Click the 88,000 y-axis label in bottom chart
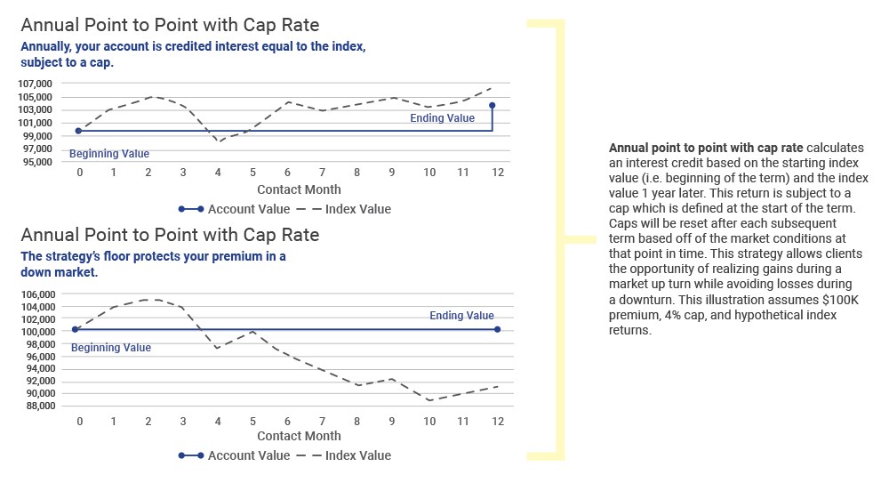 pos(39,406)
